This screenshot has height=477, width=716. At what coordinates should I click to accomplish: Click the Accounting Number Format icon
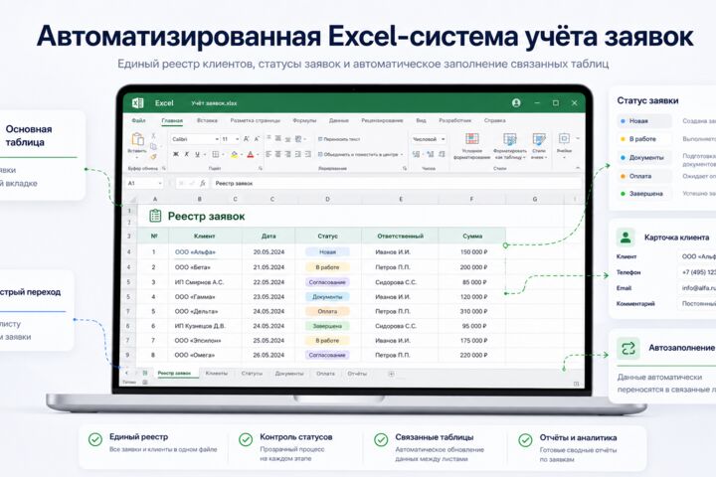click(x=416, y=155)
